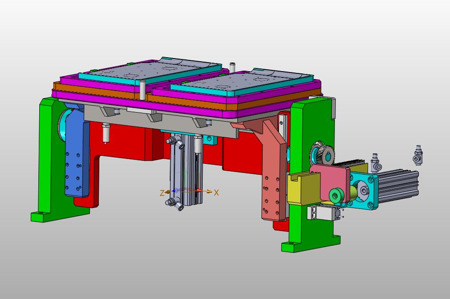Click the Z axis label of the triad
Image resolution: width=450 pixels, height=299 pixels.
(162, 193)
